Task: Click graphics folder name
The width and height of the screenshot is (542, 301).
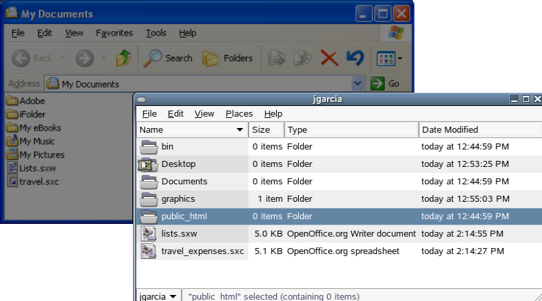Action: tap(178, 199)
